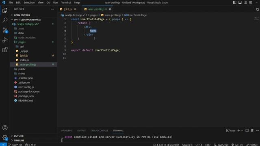Expand the styles folder
The image size is (260, 146).
click(34, 73)
